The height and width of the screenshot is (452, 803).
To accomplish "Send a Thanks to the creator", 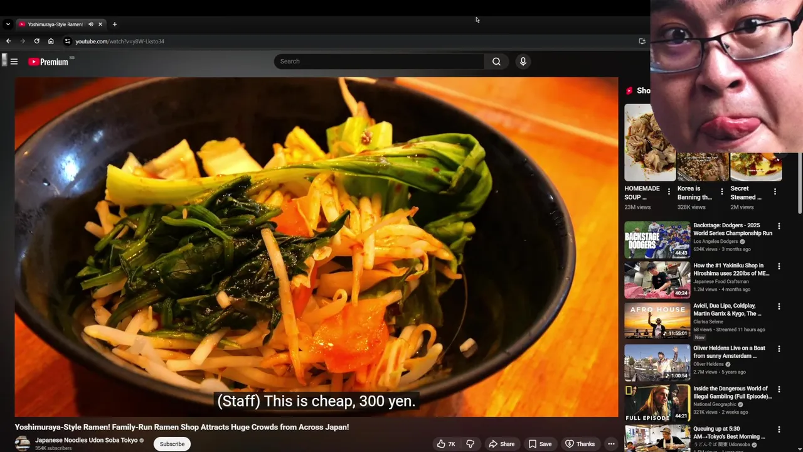I will [x=580, y=444].
